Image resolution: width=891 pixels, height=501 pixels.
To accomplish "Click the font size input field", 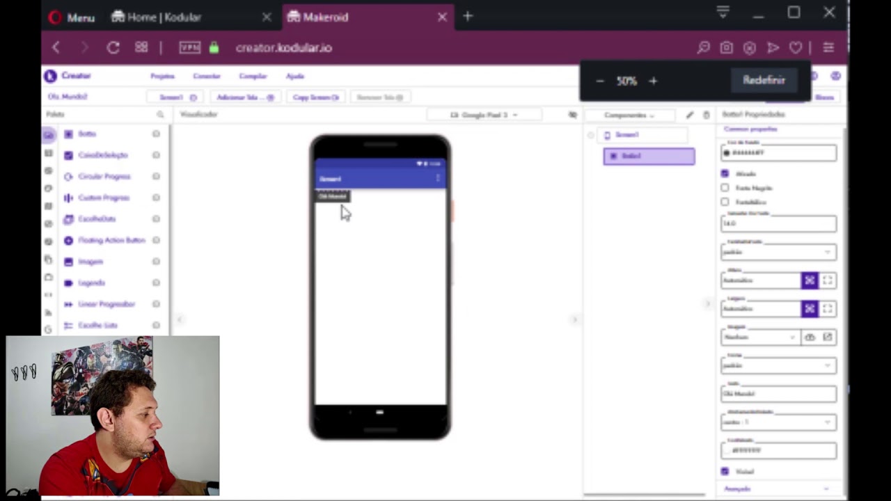I will (778, 223).
